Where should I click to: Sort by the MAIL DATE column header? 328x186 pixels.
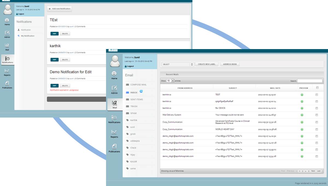pyautogui.click(x=277, y=88)
